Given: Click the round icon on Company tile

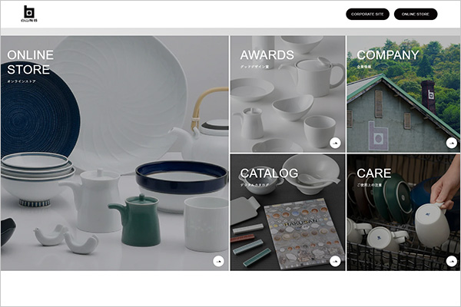Looking at the screenshot, I should point(452,143).
